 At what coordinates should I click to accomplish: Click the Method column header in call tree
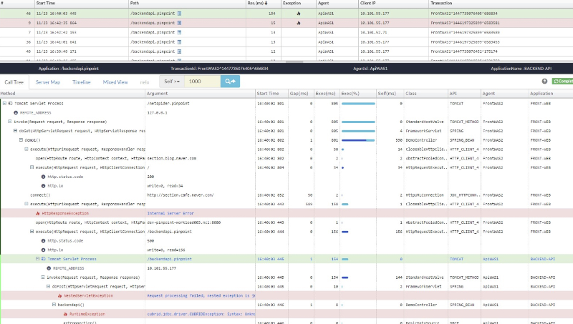click(x=8, y=94)
